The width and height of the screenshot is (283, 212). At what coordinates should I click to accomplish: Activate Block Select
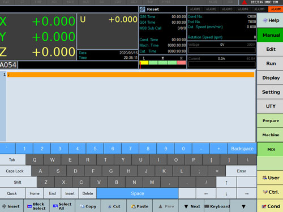click(x=36, y=206)
